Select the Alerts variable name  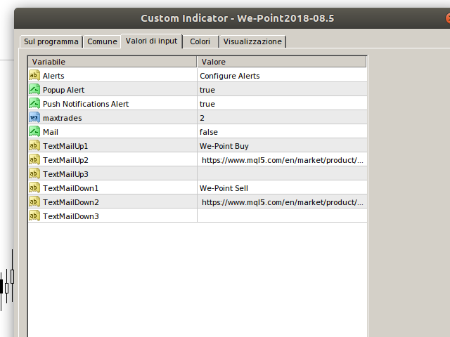point(53,76)
